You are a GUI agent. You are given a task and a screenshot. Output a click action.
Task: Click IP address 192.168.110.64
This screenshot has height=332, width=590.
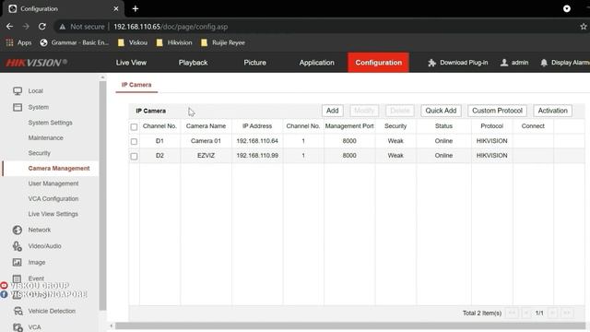257,141
